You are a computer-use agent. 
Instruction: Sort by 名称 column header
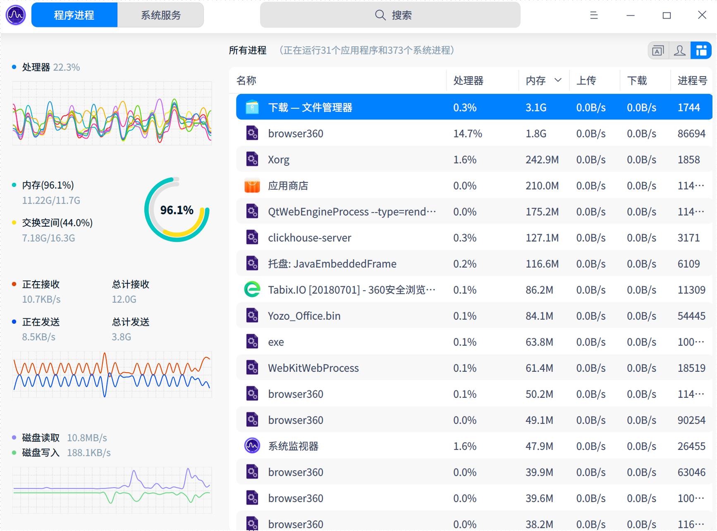click(246, 81)
